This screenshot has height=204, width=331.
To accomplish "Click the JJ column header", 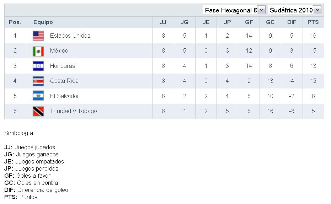I will (x=163, y=22).
